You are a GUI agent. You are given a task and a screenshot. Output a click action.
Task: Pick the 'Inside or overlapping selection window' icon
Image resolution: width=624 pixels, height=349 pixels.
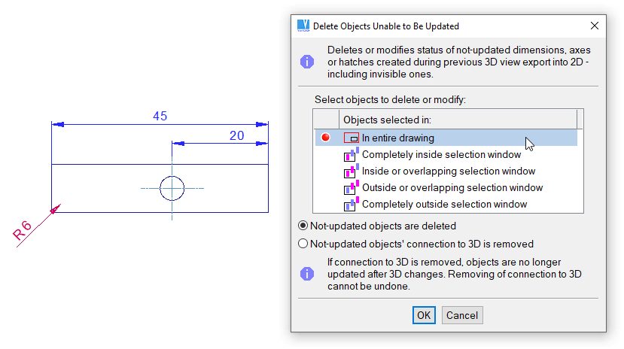(x=352, y=171)
